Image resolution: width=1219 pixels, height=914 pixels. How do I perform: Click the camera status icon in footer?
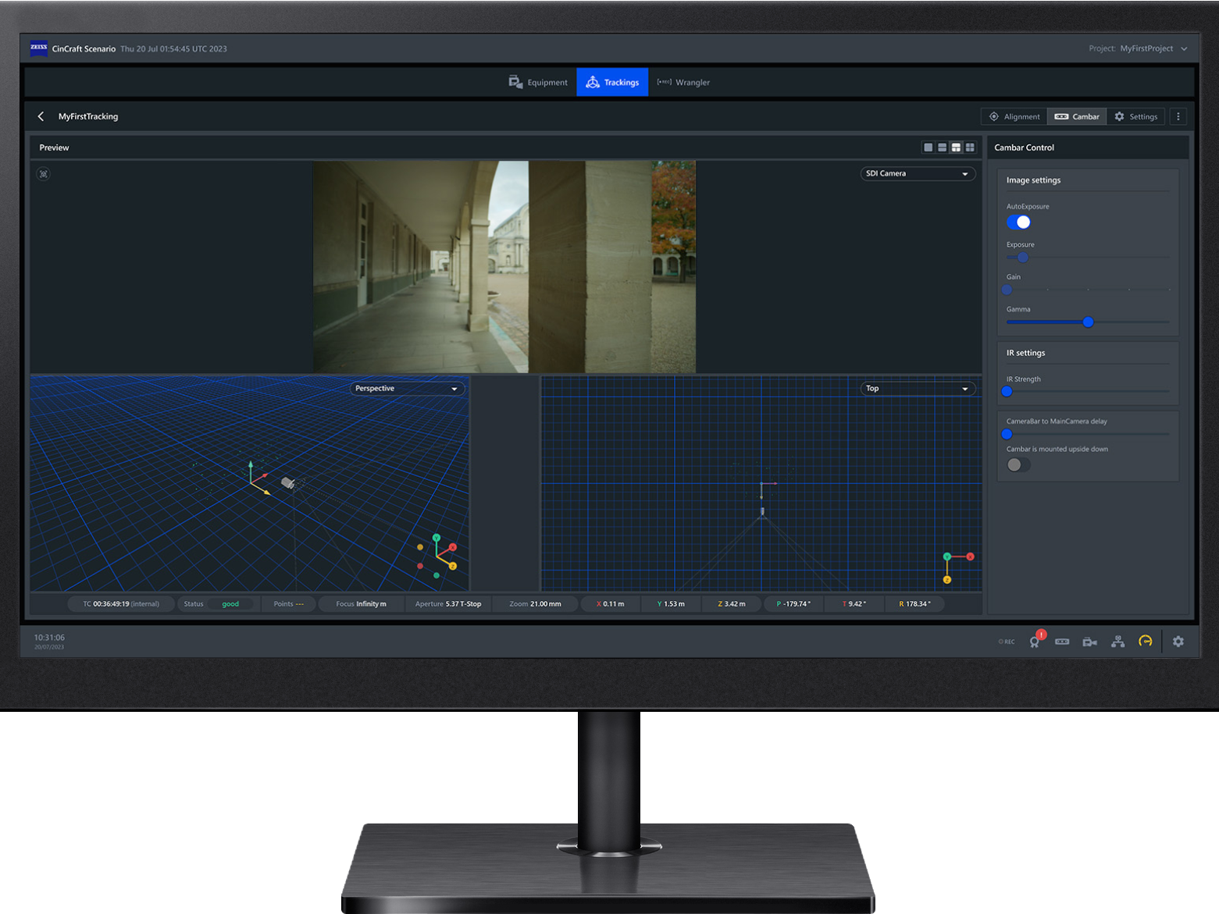(x=1089, y=642)
